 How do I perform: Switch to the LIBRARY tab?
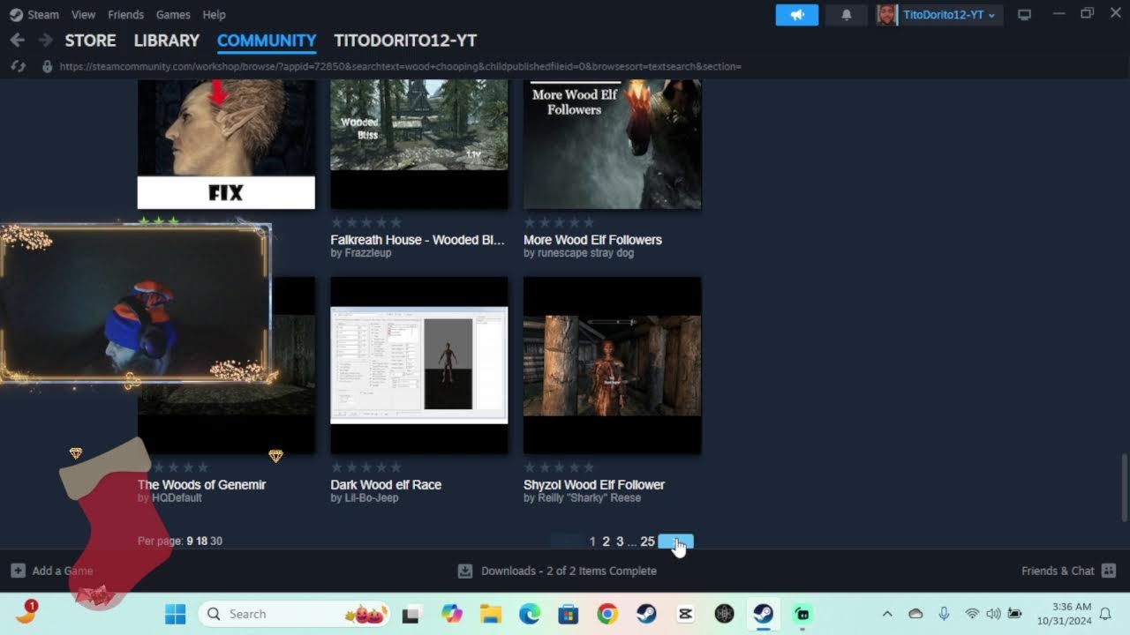click(167, 41)
